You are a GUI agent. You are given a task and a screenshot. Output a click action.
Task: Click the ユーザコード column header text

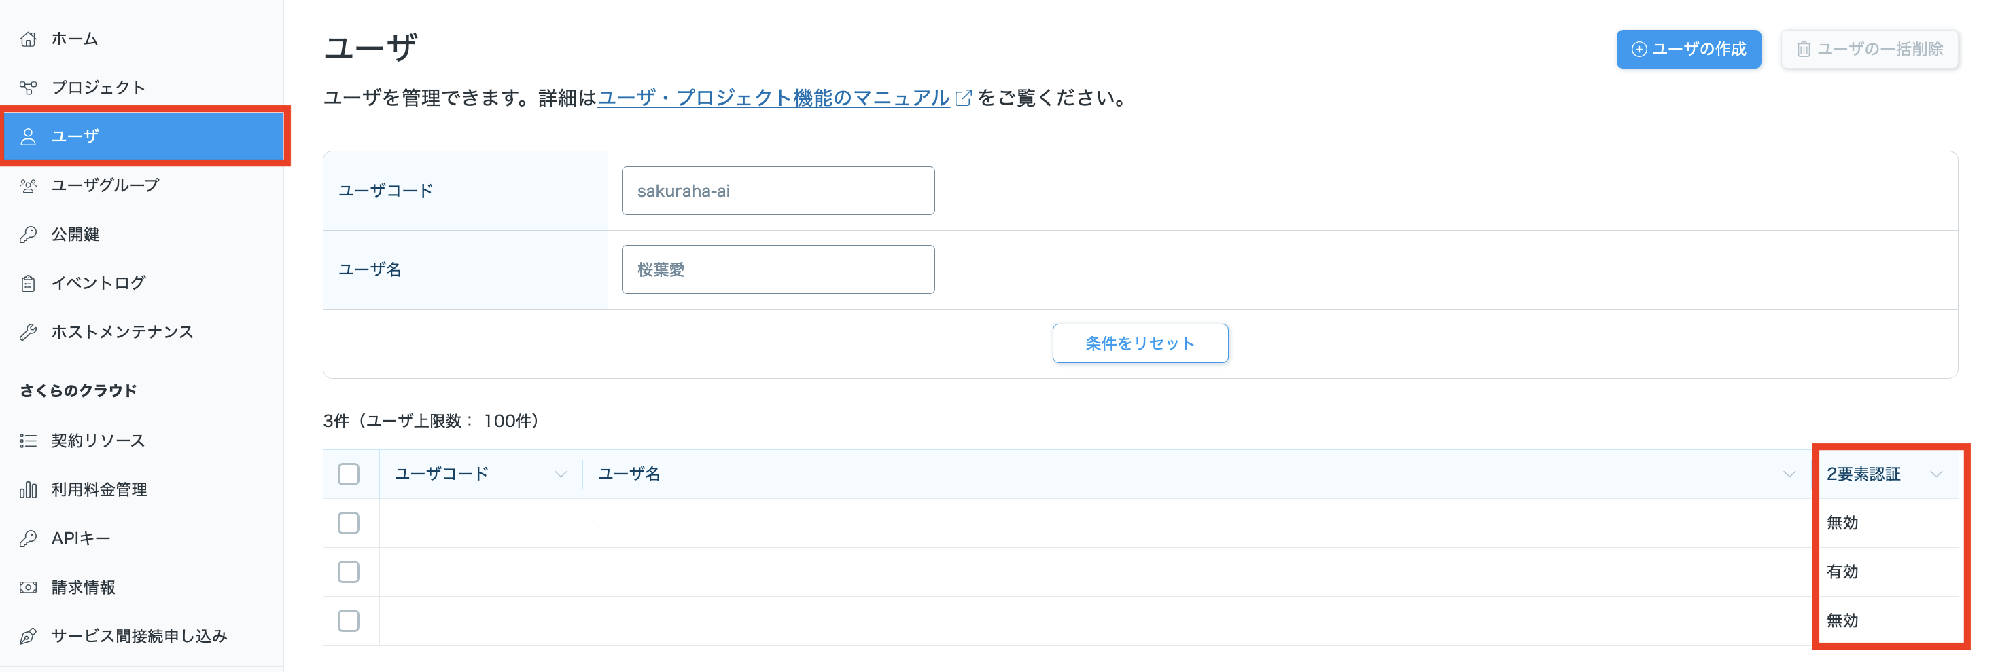(441, 474)
